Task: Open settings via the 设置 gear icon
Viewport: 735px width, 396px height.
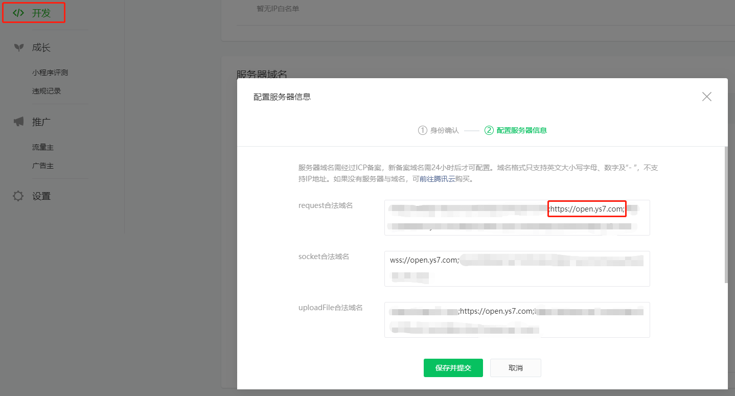Action: pyautogui.click(x=18, y=196)
